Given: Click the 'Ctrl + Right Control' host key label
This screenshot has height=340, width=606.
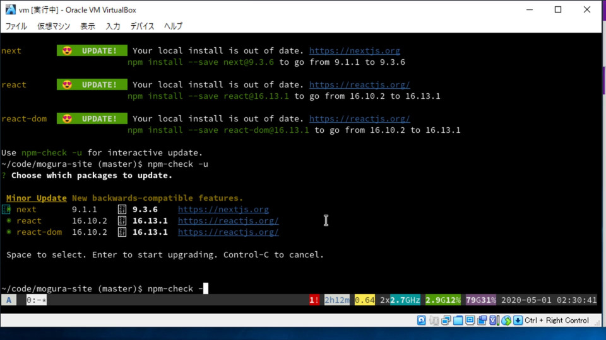Looking at the screenshot, I should point(557,320).
